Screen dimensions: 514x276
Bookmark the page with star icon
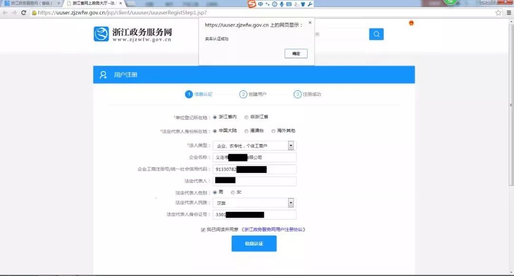click(498, 13)
